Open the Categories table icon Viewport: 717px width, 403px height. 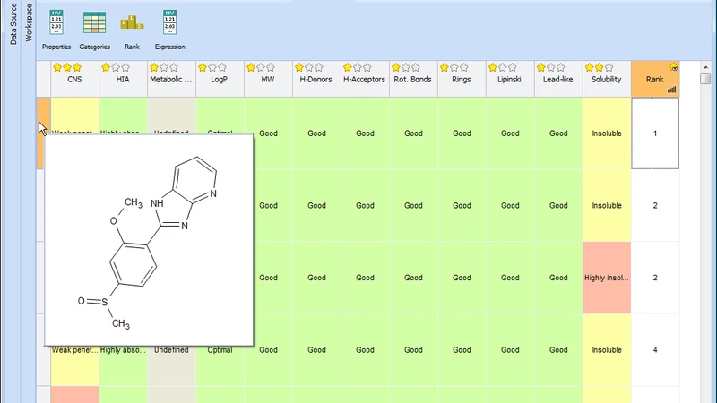95,22
